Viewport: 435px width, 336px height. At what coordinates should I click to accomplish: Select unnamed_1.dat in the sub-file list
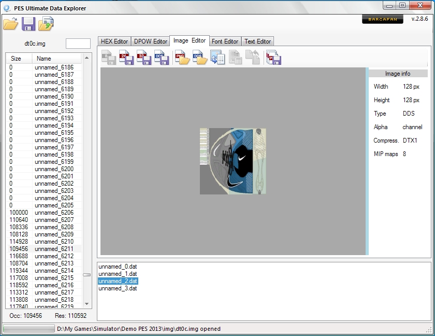(x=118, y=274)
